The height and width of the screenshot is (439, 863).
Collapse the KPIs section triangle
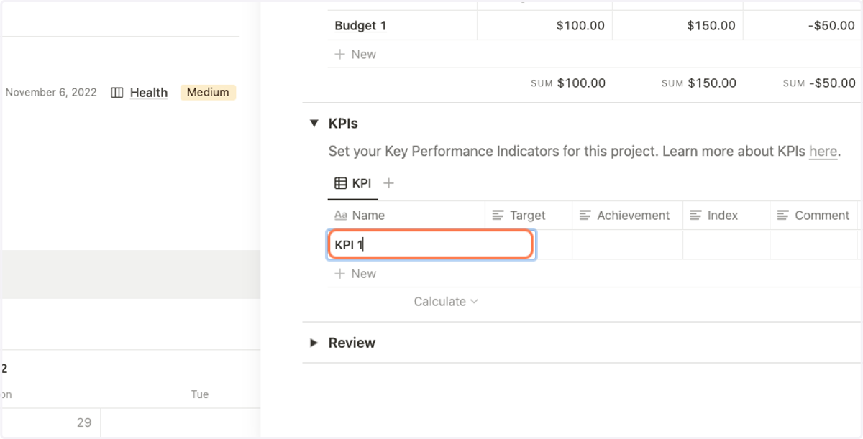314,124
